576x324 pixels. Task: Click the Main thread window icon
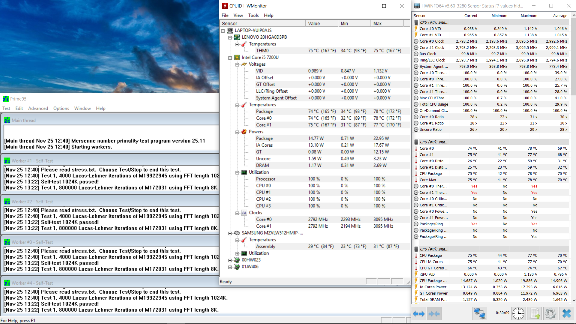click(7, 120)
